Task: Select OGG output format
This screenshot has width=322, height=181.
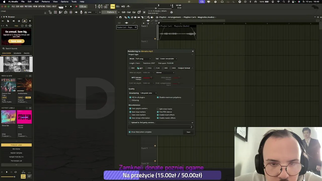Action: click(x=148, y=68)
